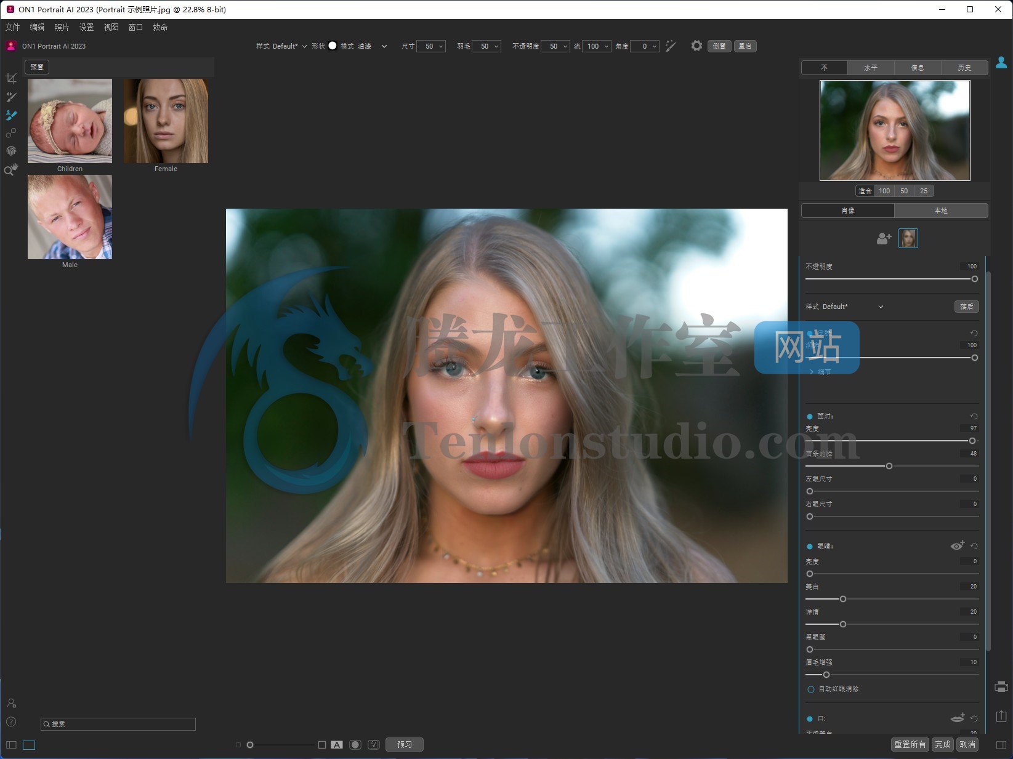Toggle right panel icon at bottom right

click(1001, 745)
